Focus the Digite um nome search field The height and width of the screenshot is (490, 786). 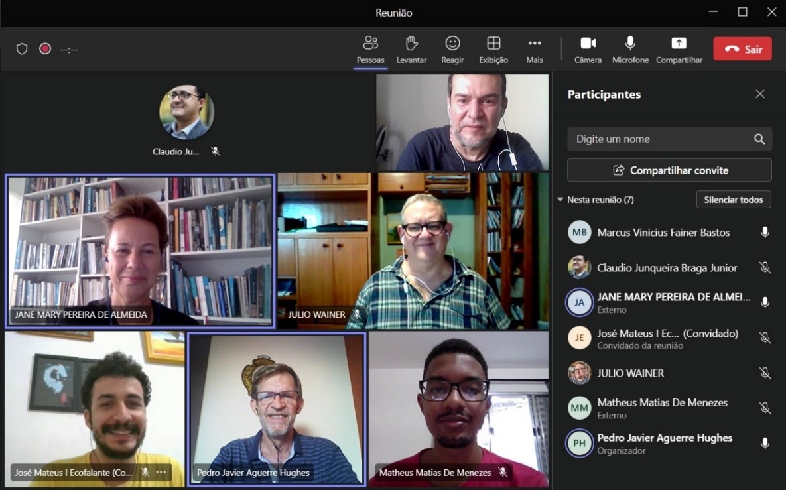pyautogui.click(x=669, y=139)
